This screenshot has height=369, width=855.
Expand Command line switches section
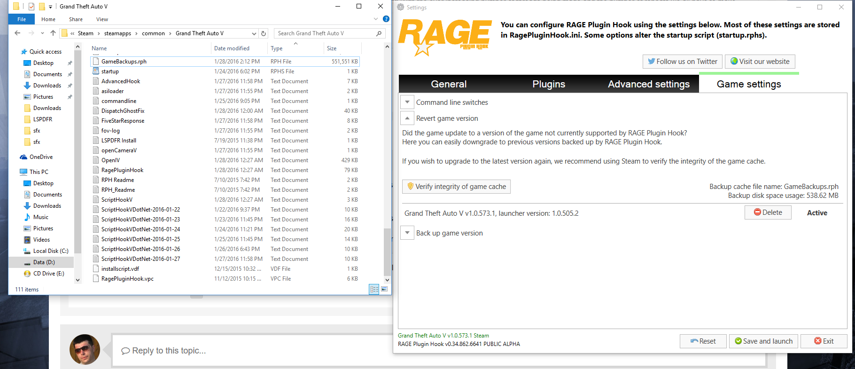pos(407,102)
